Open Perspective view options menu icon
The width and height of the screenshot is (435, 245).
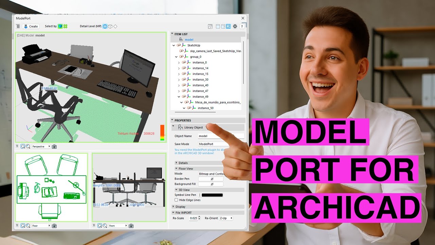pos(17,146)
